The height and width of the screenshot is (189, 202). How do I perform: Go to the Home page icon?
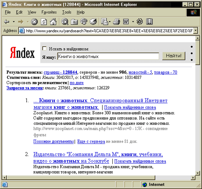[x=53, y=22]
